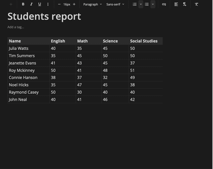Toggle bold formatting
The height and width of the screenshot is (169, 213).
(x=23, y=4)
